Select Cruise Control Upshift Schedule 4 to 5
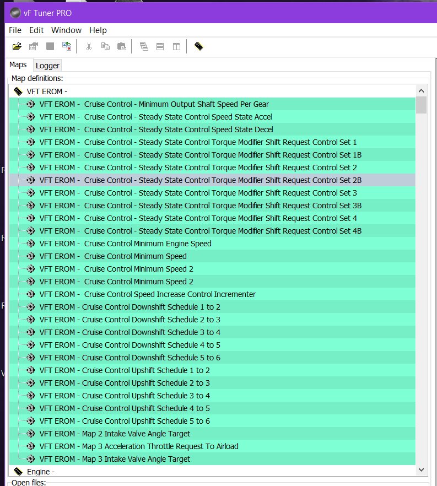 [x=212, y=408]
